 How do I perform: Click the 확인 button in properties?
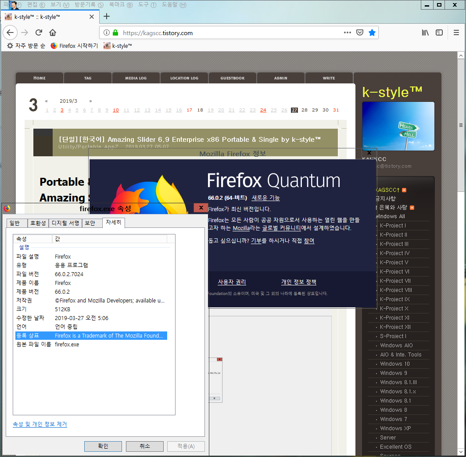click(x=103, y=446)
